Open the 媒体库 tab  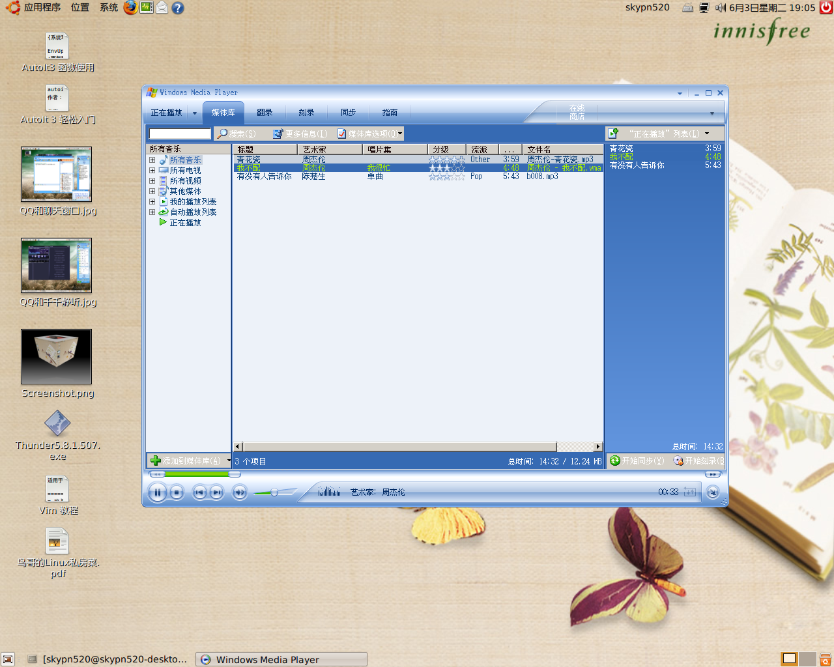(223, 113)
